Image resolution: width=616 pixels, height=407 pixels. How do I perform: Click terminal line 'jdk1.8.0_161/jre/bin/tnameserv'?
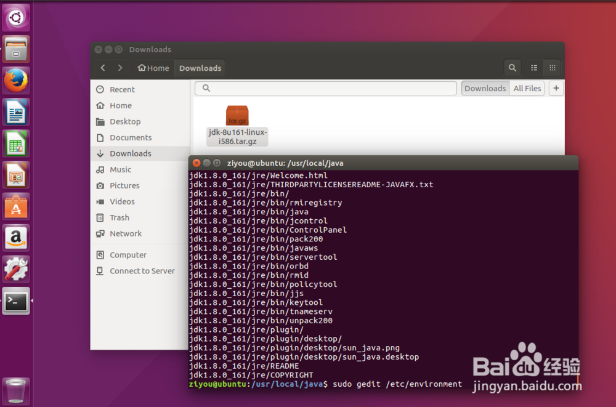pos(261,312)
